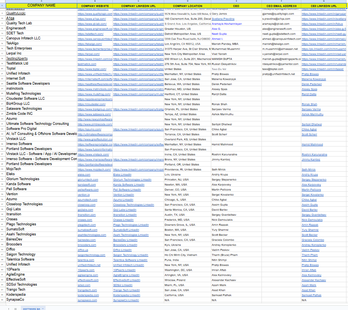Open the Talentica Software LinkedIn link
The width and height of the screenshot is (348, 310).
pyautogui.click(x=130, y=260)
